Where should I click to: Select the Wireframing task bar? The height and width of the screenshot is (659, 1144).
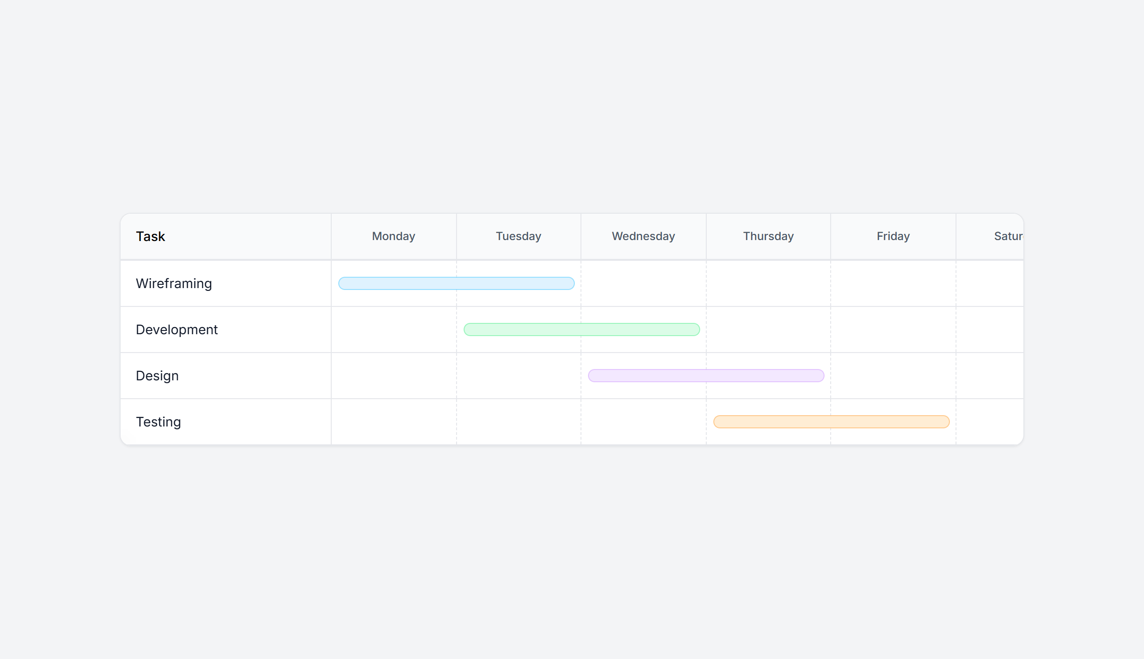point(456,283)
